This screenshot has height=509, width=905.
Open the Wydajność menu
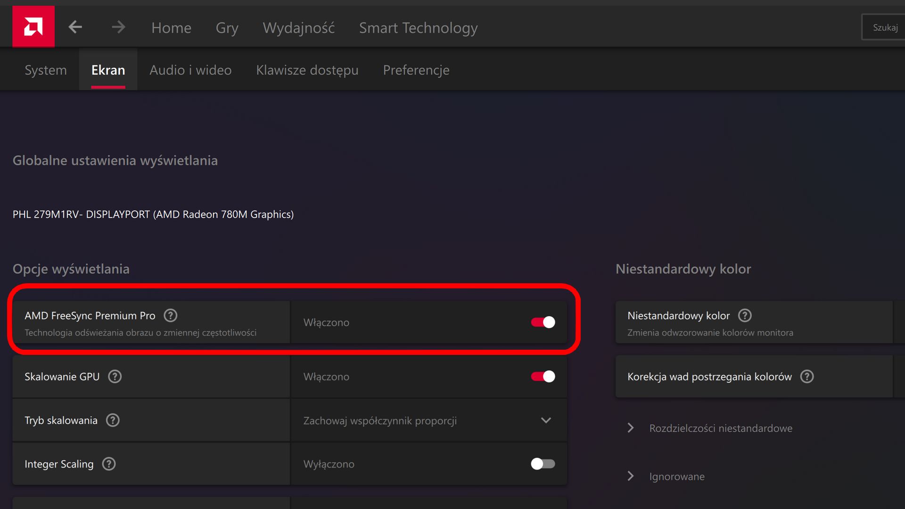point(299,28)
